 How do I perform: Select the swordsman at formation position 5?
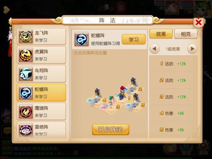coord(135,101)
